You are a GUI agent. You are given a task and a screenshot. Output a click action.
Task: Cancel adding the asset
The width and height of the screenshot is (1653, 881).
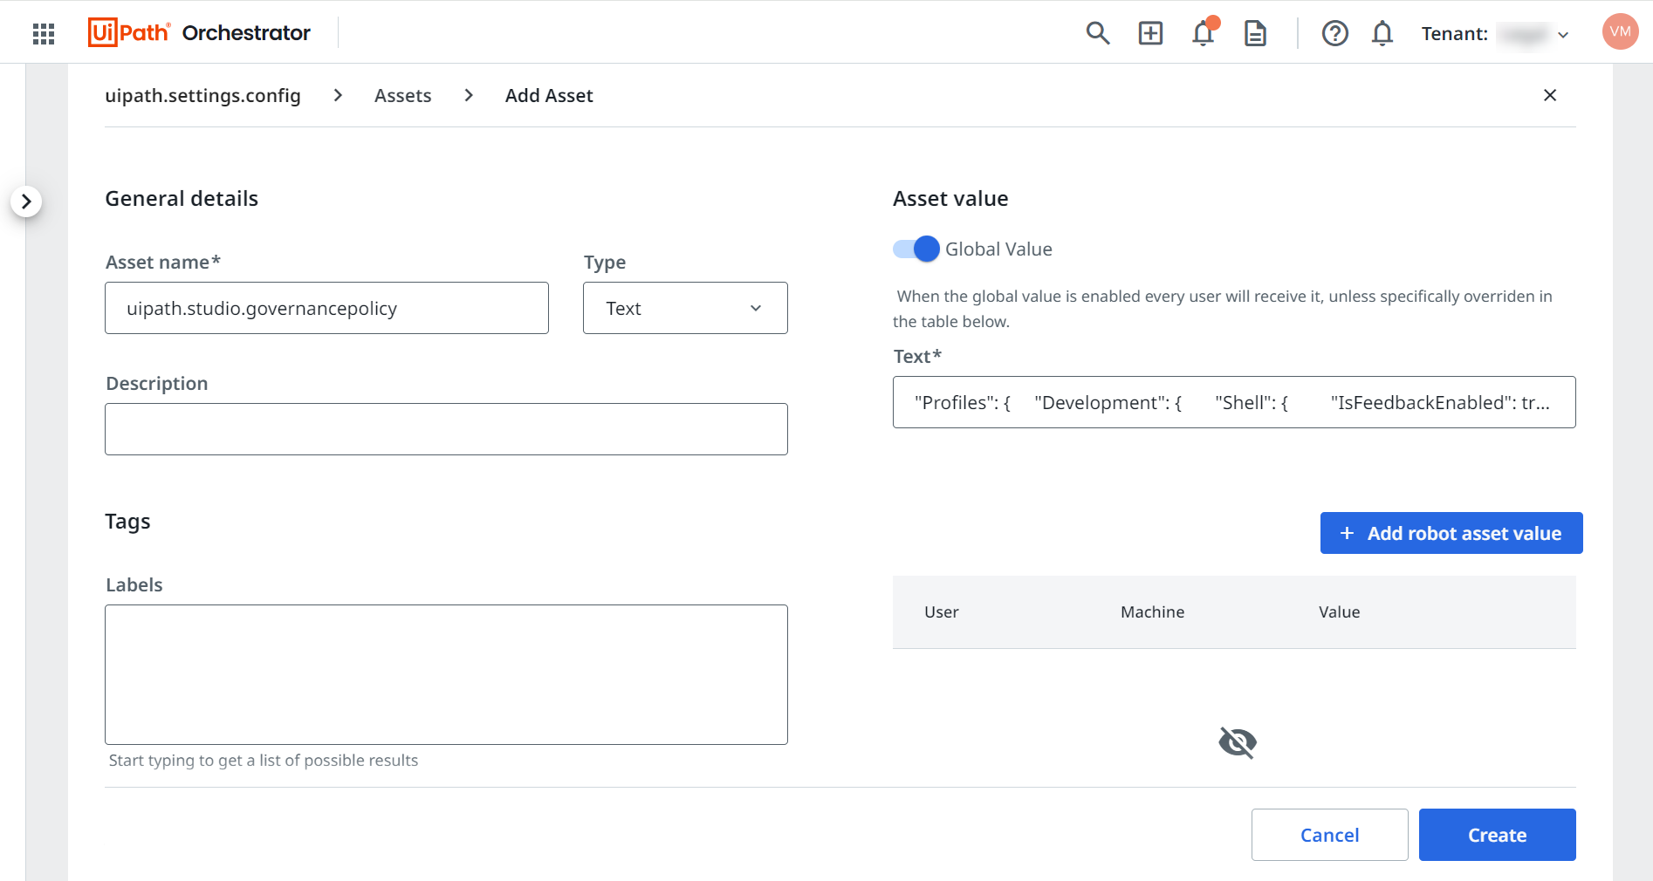click(x=1329, y=835)
